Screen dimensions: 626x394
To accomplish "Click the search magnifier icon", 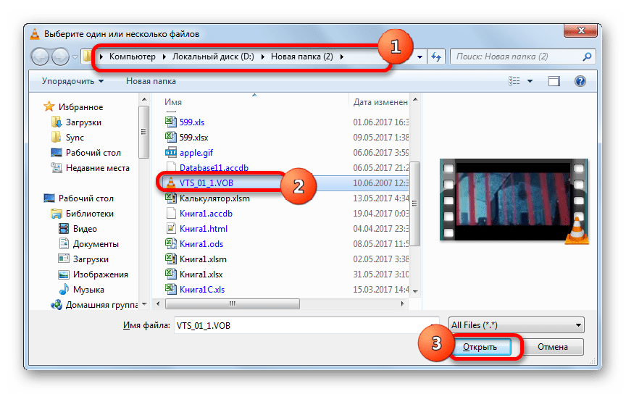I will (586, 56).
